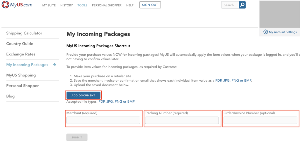Open the HELP menu
Image resolution: width=300 pixels, height=142 pixels.
pos(130,5)
